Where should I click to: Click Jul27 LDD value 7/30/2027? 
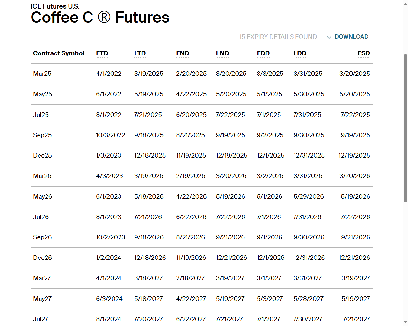click(308, 319)
